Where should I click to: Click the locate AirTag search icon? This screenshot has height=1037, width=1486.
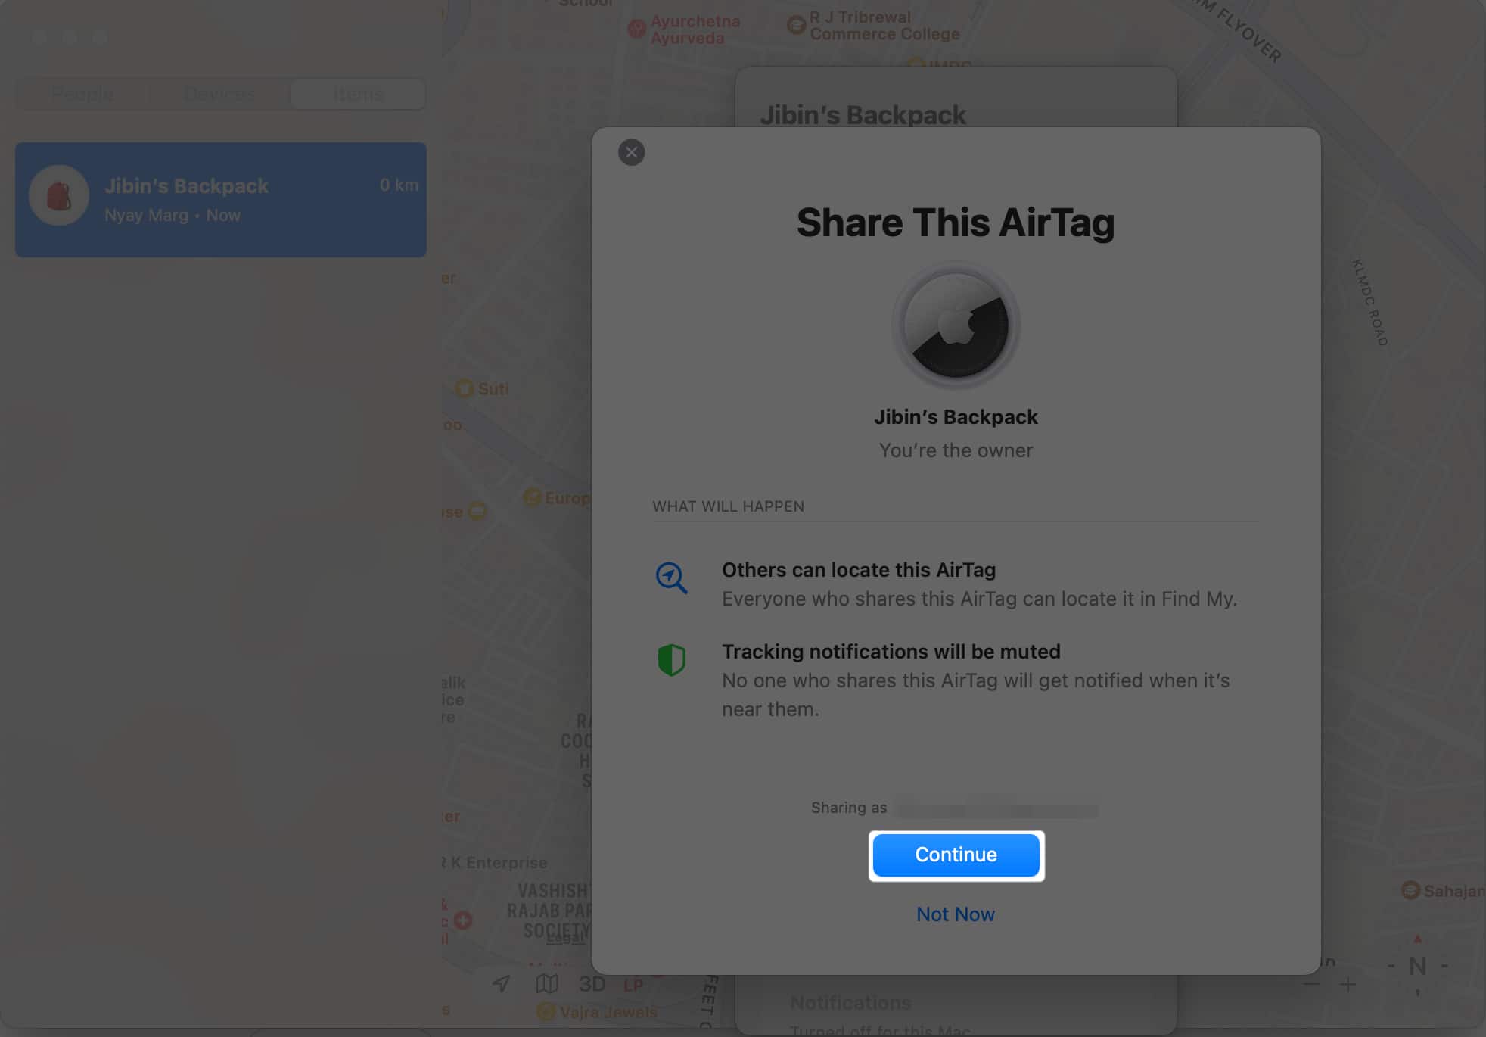coord(670,578)
